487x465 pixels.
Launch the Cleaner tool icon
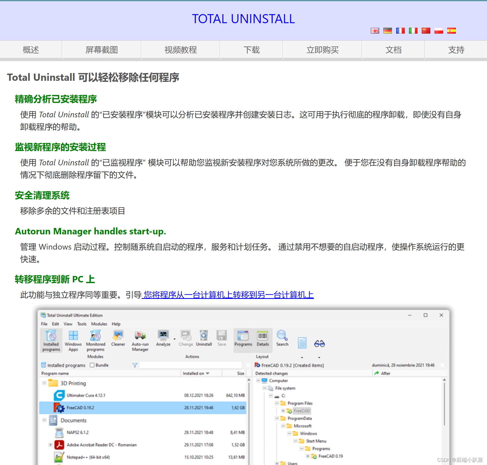click(x=118, y=338)
